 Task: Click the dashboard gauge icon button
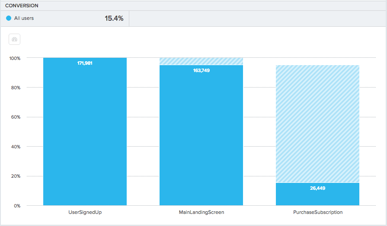point(15,39)
